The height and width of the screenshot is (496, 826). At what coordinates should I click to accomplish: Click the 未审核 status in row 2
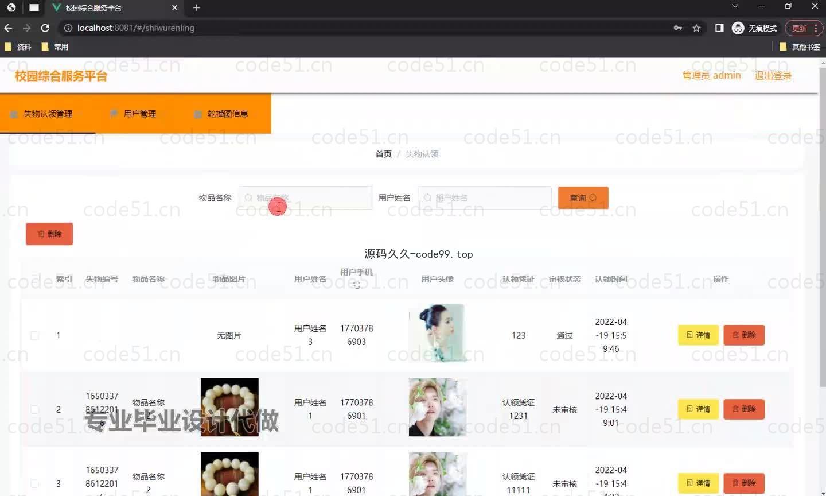pos(564,409)
